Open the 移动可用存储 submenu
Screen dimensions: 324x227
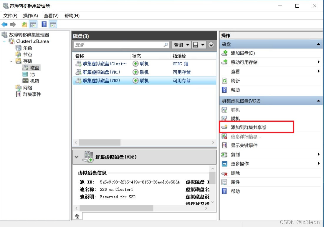(271, 62)
